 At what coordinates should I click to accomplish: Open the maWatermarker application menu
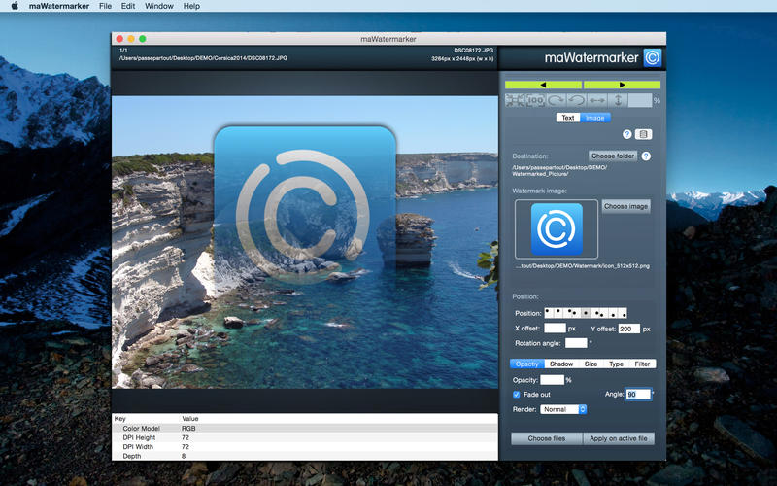click(59, 6)
